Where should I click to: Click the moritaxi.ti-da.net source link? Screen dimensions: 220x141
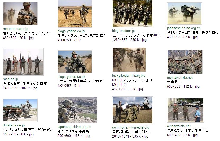click(180, 78)
